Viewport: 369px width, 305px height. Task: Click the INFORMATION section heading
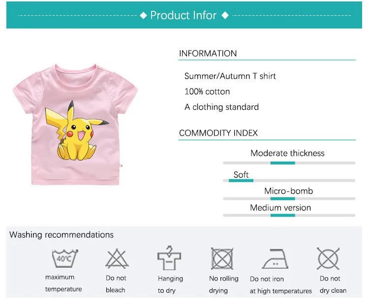pyautogui.click(x=208, y=54)
